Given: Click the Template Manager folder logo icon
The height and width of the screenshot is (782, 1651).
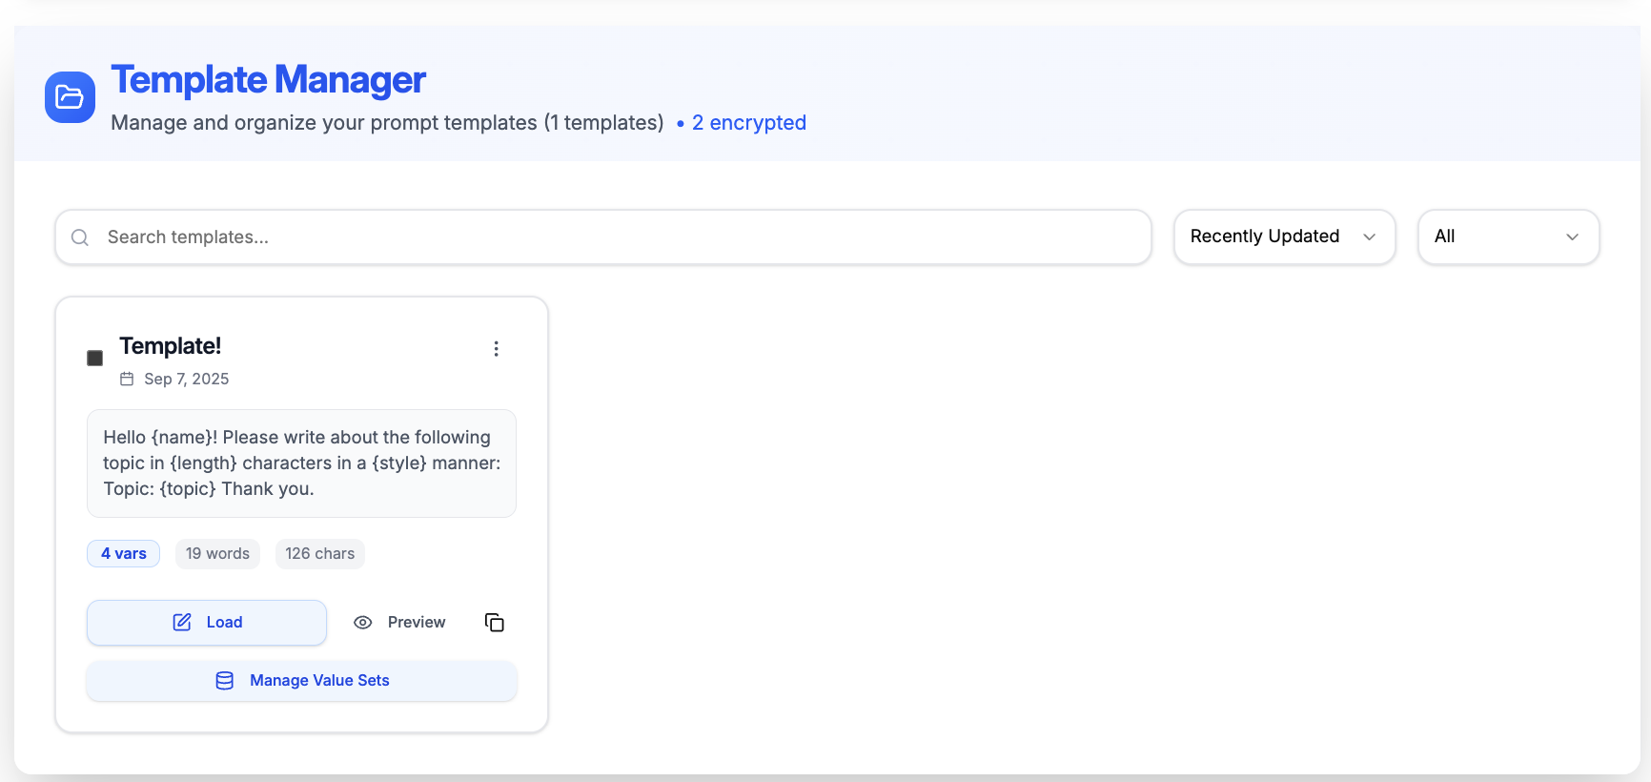Looking at the screenshot, I should (70, 97).
